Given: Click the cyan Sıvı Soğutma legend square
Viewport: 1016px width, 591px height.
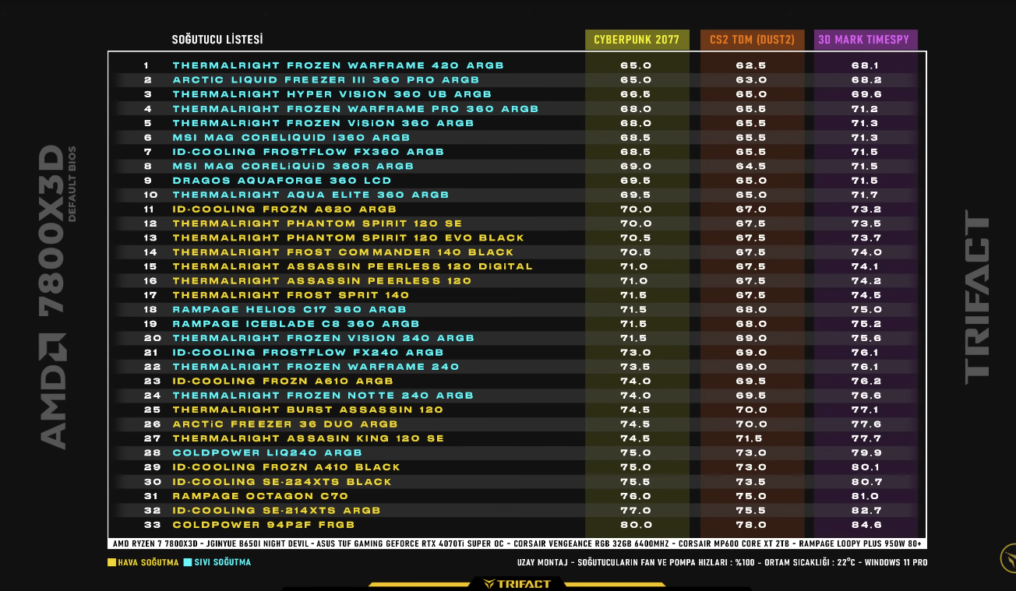Looking at the screenshot, I should (187, 562).
